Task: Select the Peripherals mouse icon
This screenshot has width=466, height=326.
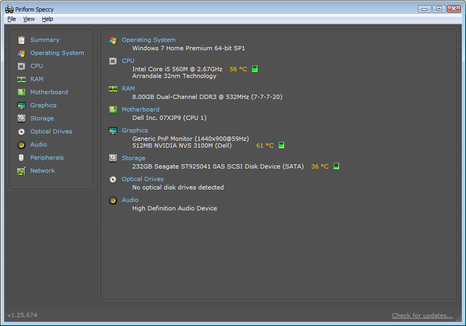Action: click(x=21, y=158)
